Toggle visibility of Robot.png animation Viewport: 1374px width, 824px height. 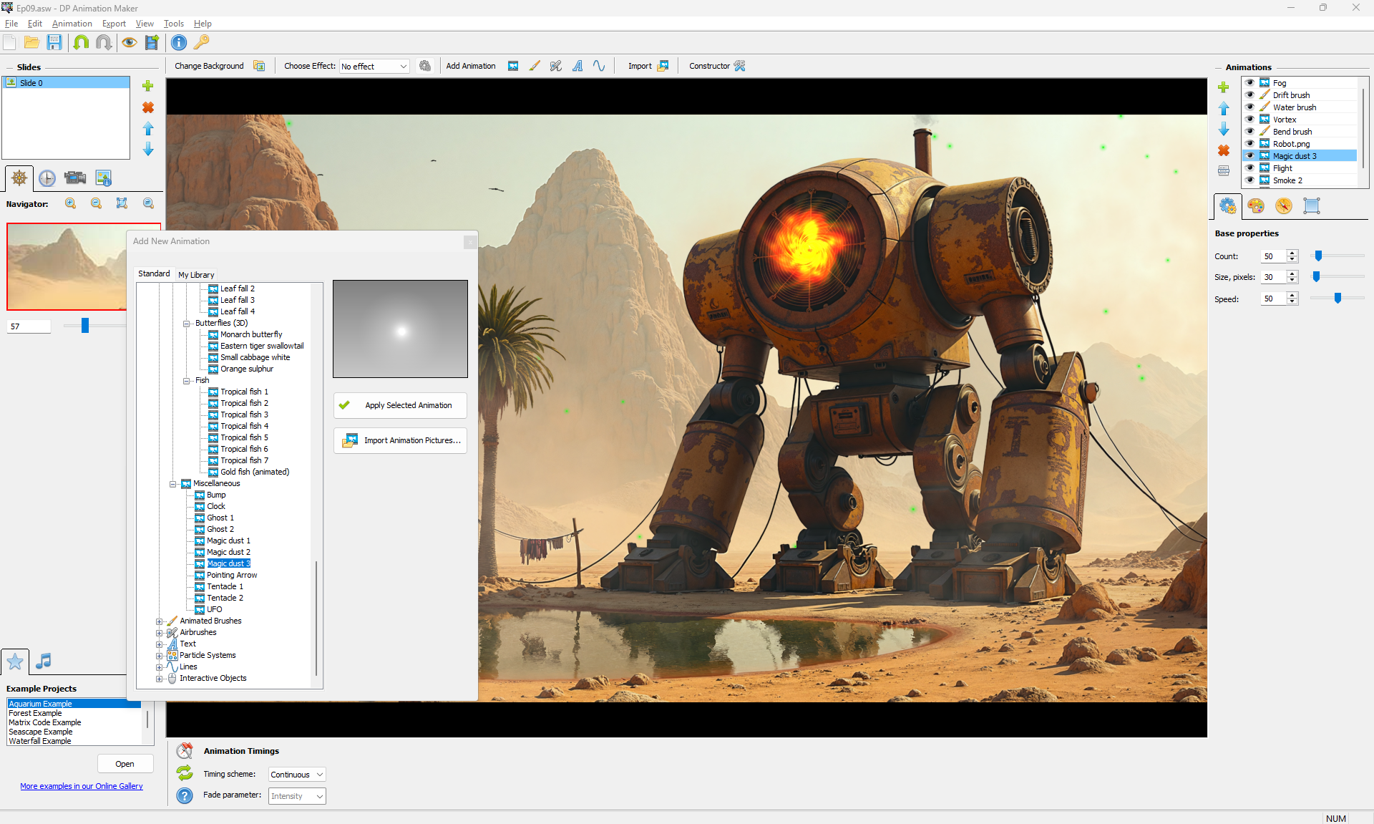[1249, 144]
